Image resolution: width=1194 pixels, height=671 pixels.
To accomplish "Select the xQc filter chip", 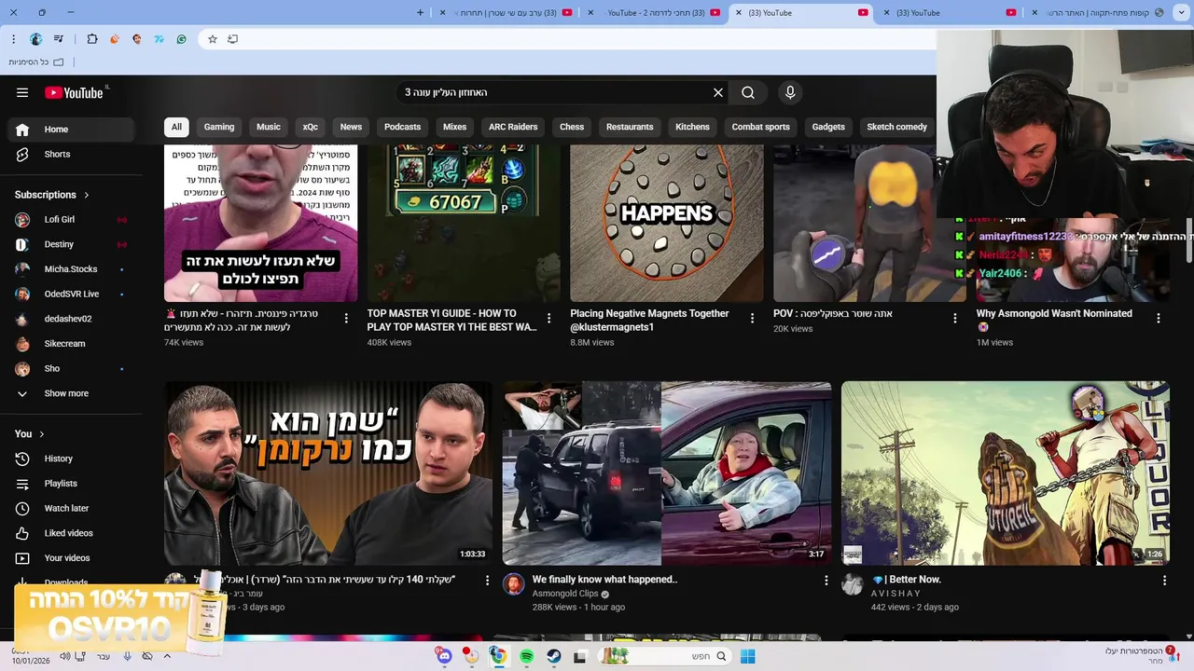I will click(311, 127).
